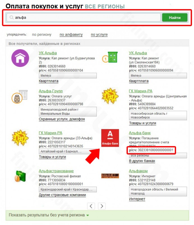
Task: Click the ВСЕ РЕГИОНЫ region selector
Action: tap(105, 6)
